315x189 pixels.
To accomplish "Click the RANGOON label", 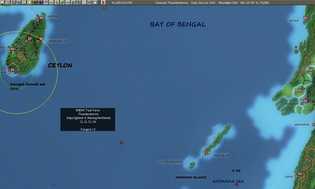I will point(291,104).
